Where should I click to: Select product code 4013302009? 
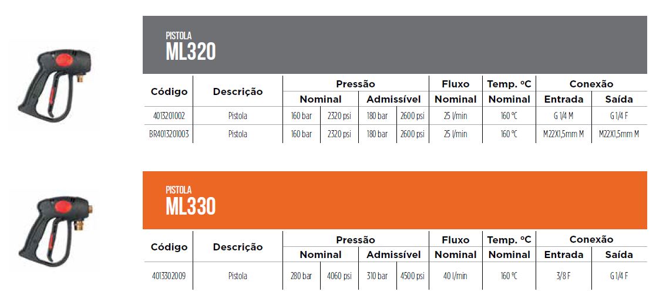(167, 276)
